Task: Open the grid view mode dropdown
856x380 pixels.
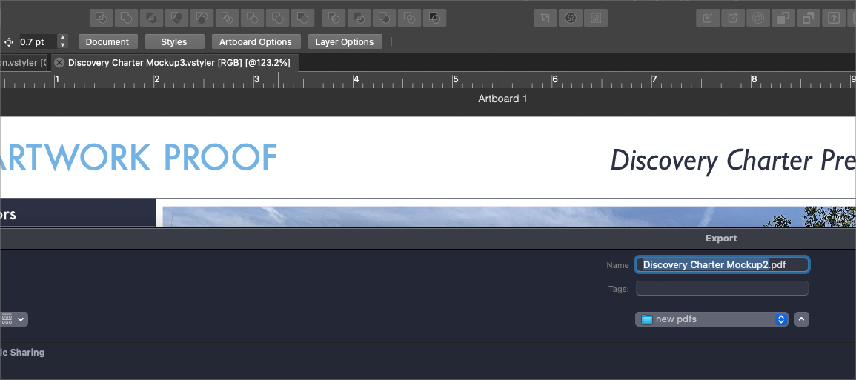Action: coord(13,319)
